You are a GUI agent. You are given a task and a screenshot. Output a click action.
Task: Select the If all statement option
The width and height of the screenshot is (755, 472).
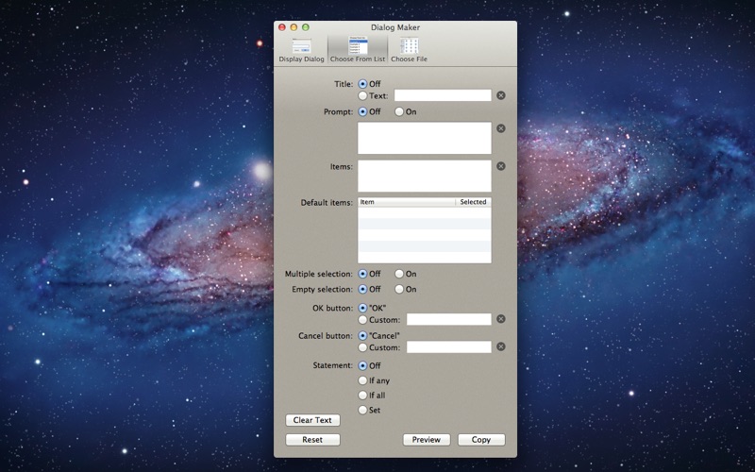362,396
